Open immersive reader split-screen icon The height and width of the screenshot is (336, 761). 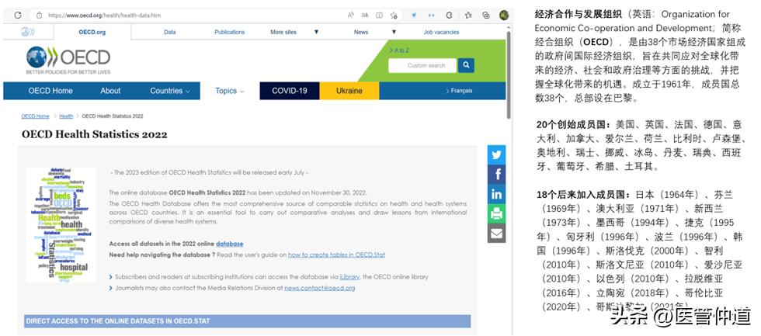(x=380, y=15)
